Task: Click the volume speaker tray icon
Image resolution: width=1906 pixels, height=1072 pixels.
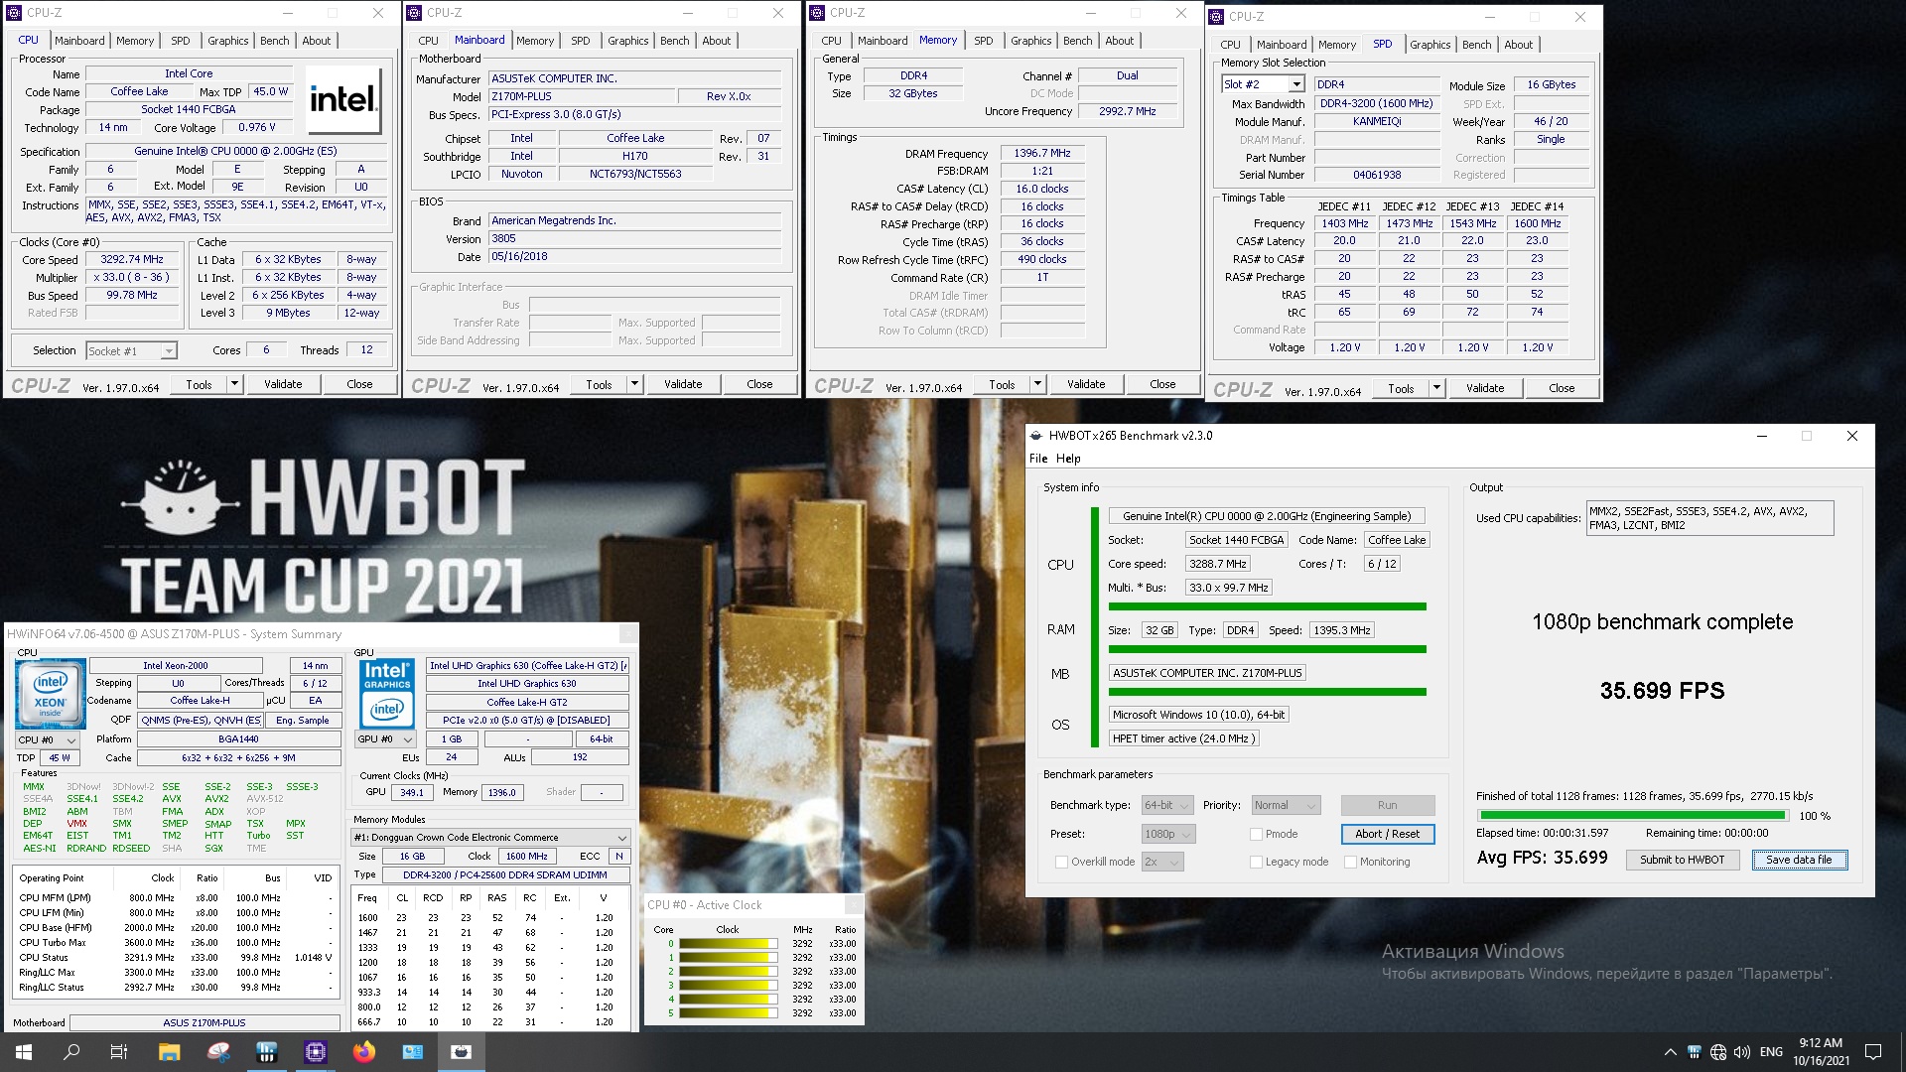Action: click(x=1741, y=1052)
